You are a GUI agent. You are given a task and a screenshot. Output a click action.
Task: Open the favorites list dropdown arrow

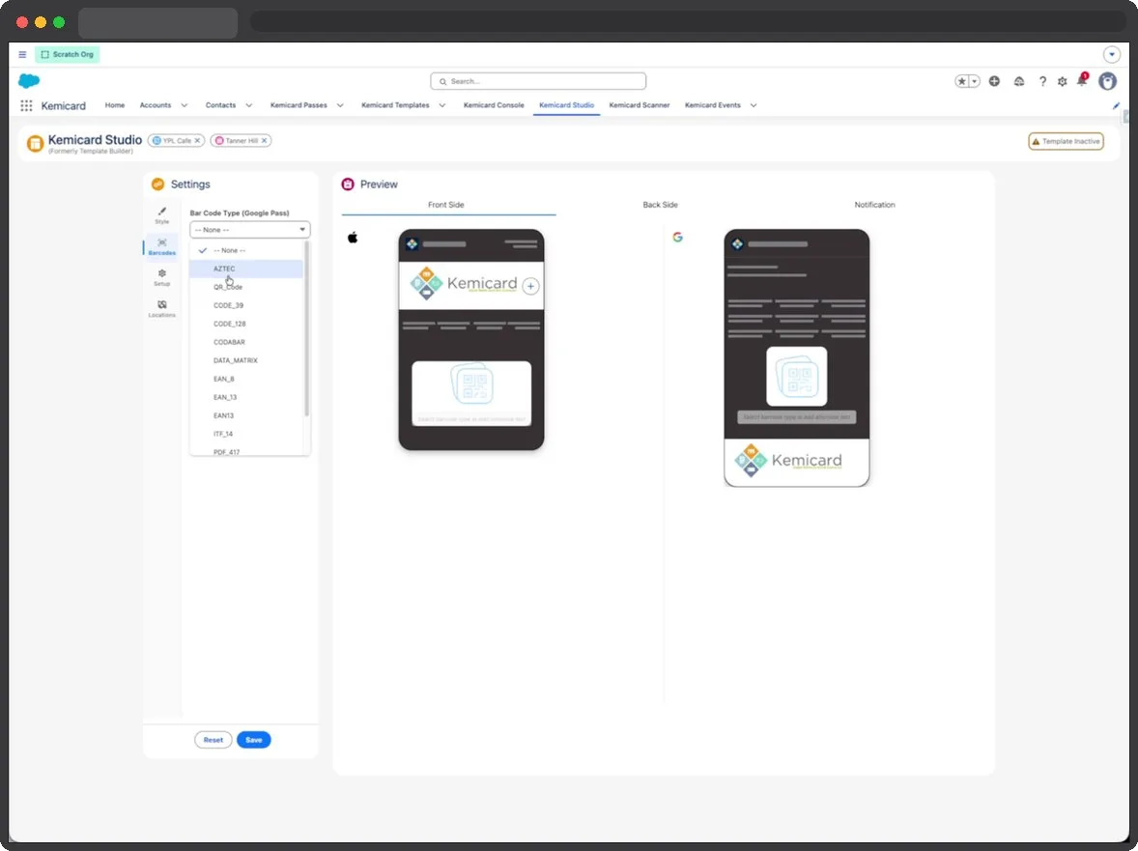tap(975, 81)
